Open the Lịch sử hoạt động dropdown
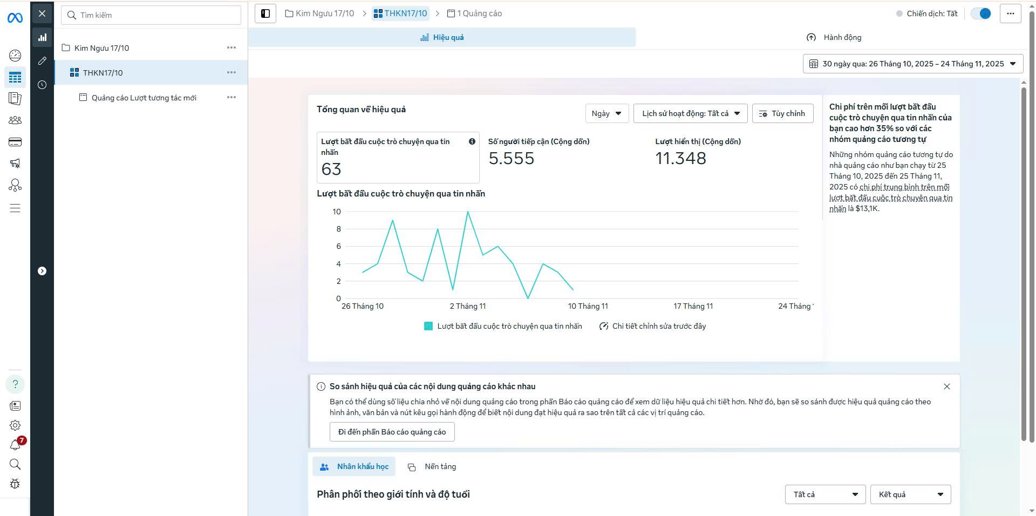This screenshot has height=516, width=1036. [x=690, y=113]
